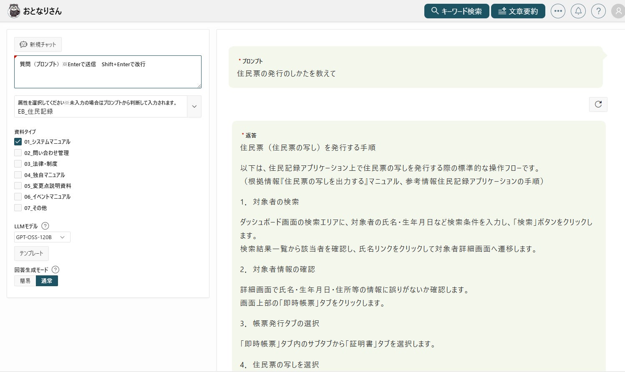
Task: Tick the 07_その他 checkbox
Action: [18, 208]
